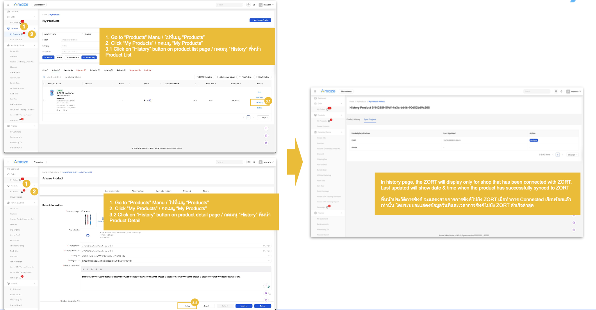Click the italic icon in Product Description editor
596x310 pixels.
click(x=87, y=269)
